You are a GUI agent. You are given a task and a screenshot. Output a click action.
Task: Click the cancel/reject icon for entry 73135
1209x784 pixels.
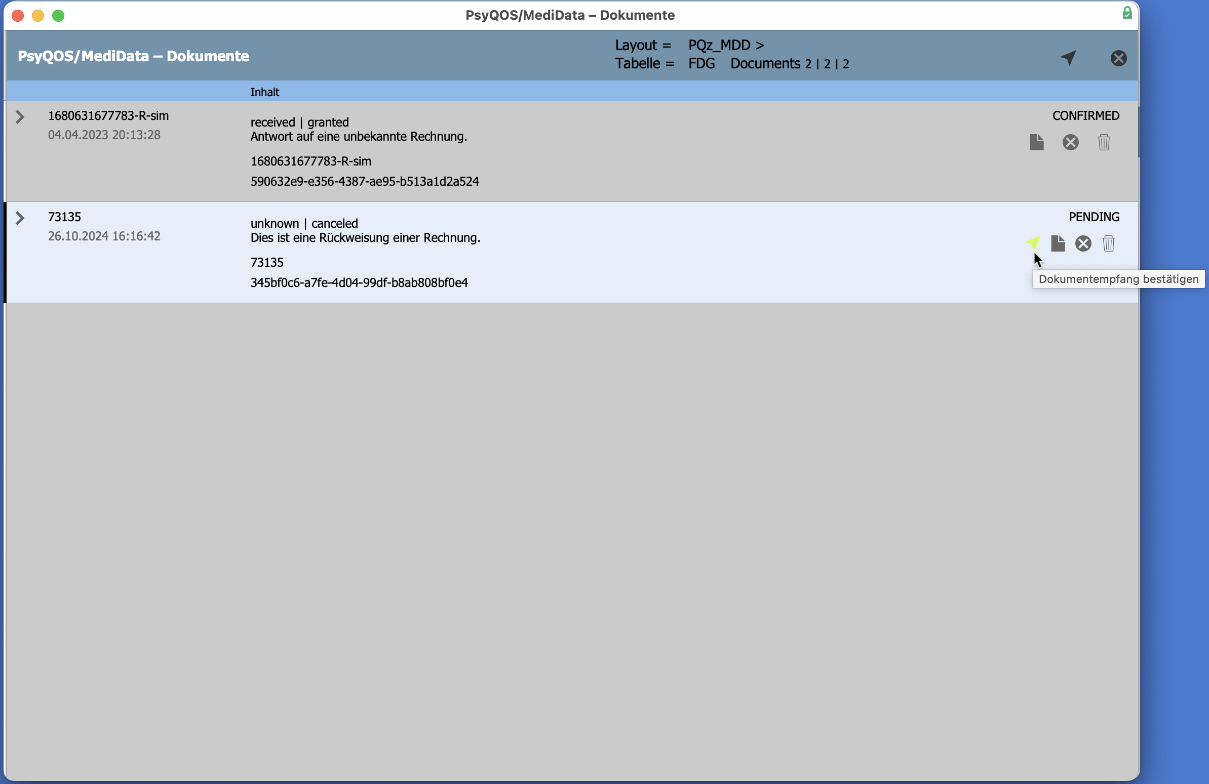(1082, 243)
